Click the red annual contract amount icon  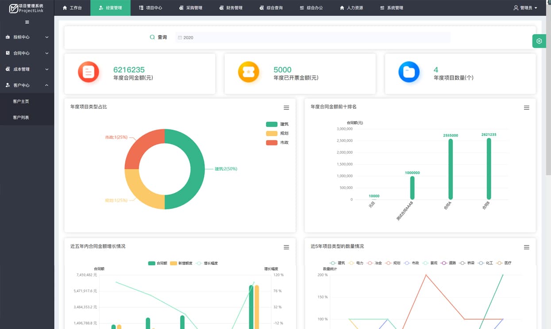(89, 72)
